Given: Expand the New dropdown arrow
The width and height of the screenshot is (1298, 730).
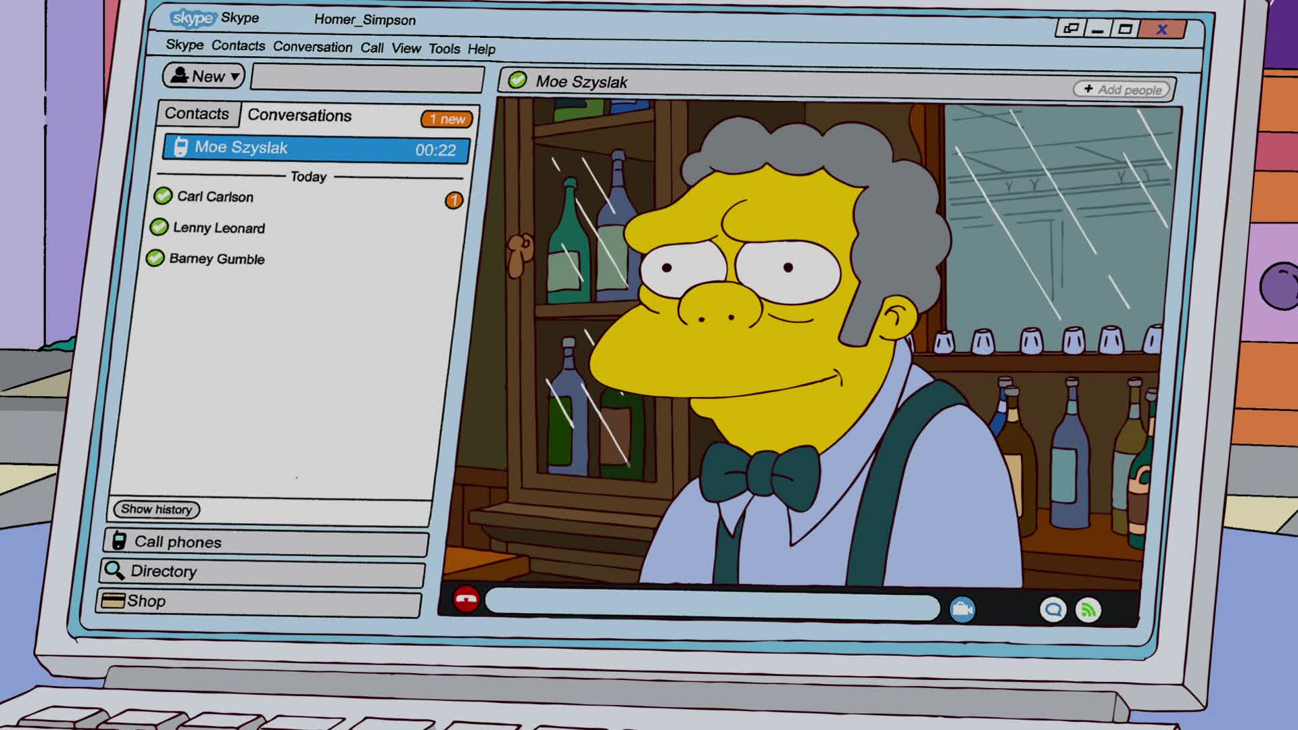Looking at the screenshot, I should pos(235,76).
